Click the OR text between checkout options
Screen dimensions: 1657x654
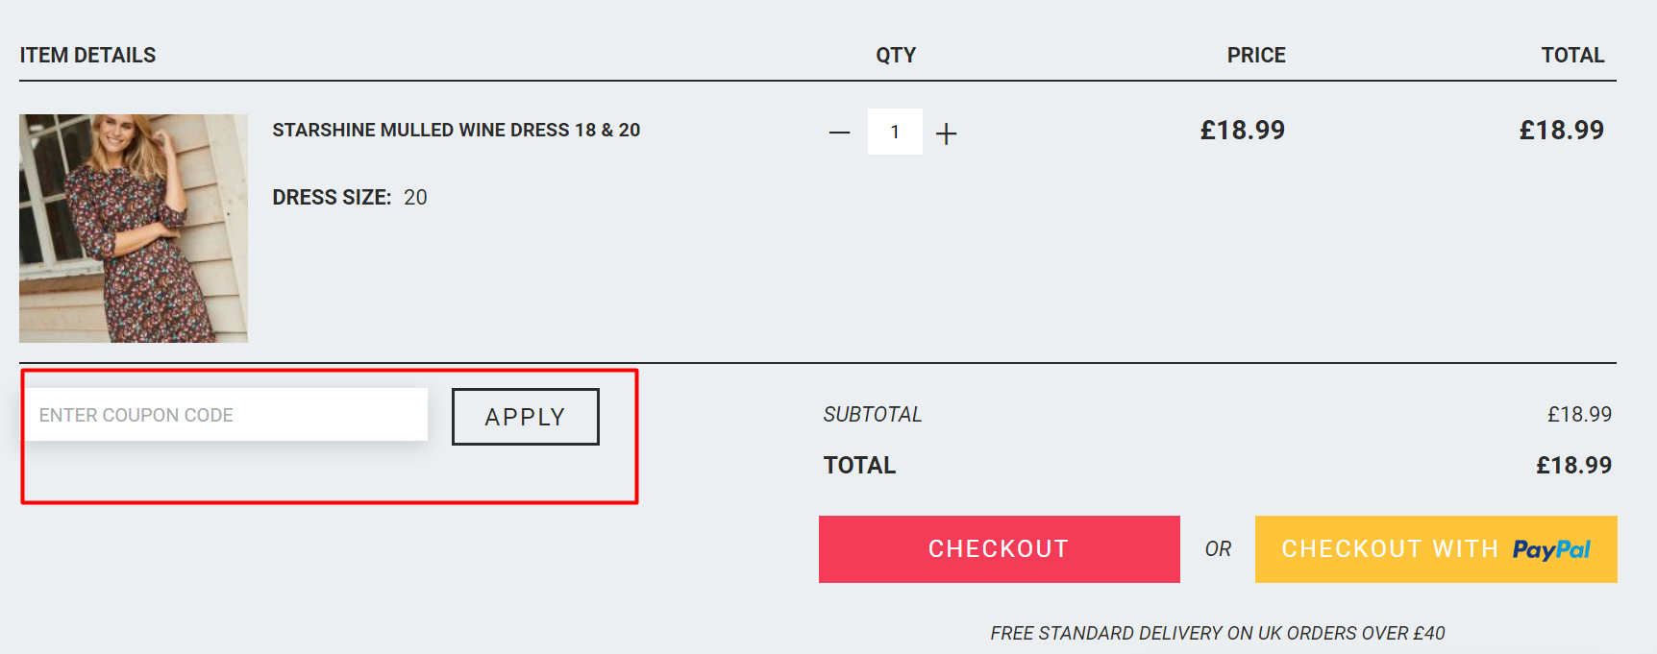click(x=1218, y=549)
